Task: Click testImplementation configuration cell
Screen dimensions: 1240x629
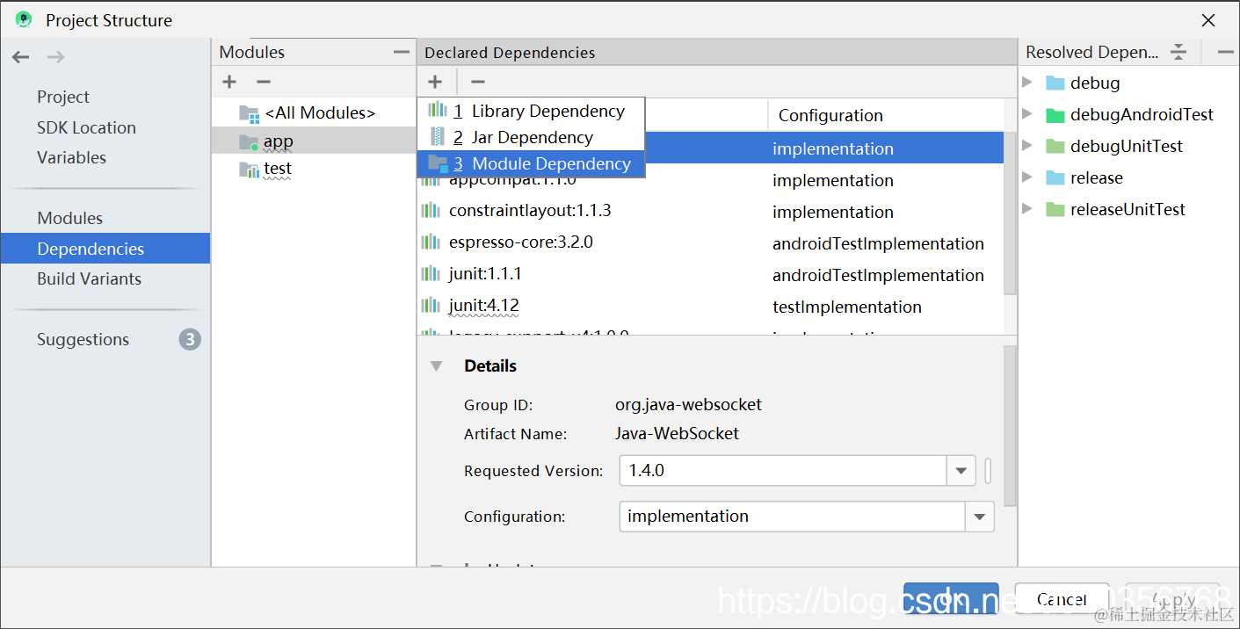Action: click(x=847, y=307)
